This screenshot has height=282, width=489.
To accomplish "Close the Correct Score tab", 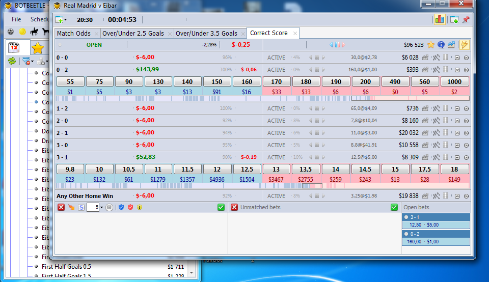I will [295, 34].
